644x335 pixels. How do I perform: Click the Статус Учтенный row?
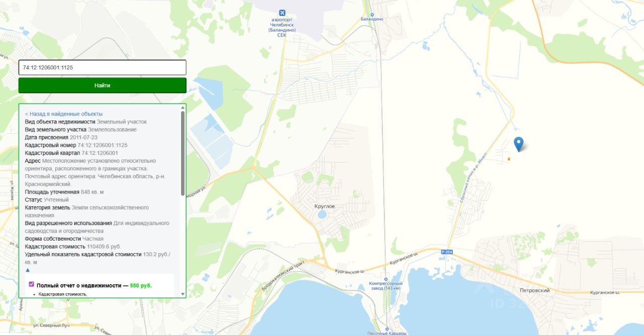[47, 200]
